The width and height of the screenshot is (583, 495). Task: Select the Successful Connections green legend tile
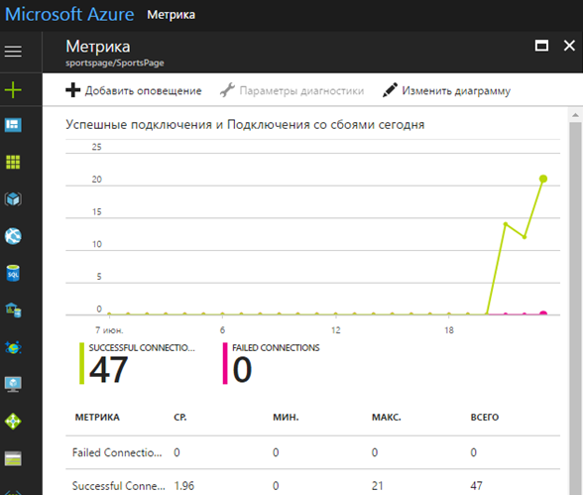(x=137, y=363)
